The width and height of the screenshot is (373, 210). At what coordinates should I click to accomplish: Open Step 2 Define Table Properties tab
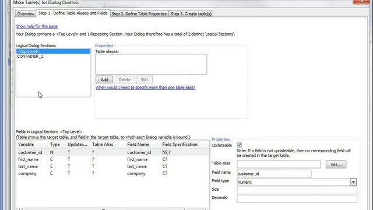point(139,14)
